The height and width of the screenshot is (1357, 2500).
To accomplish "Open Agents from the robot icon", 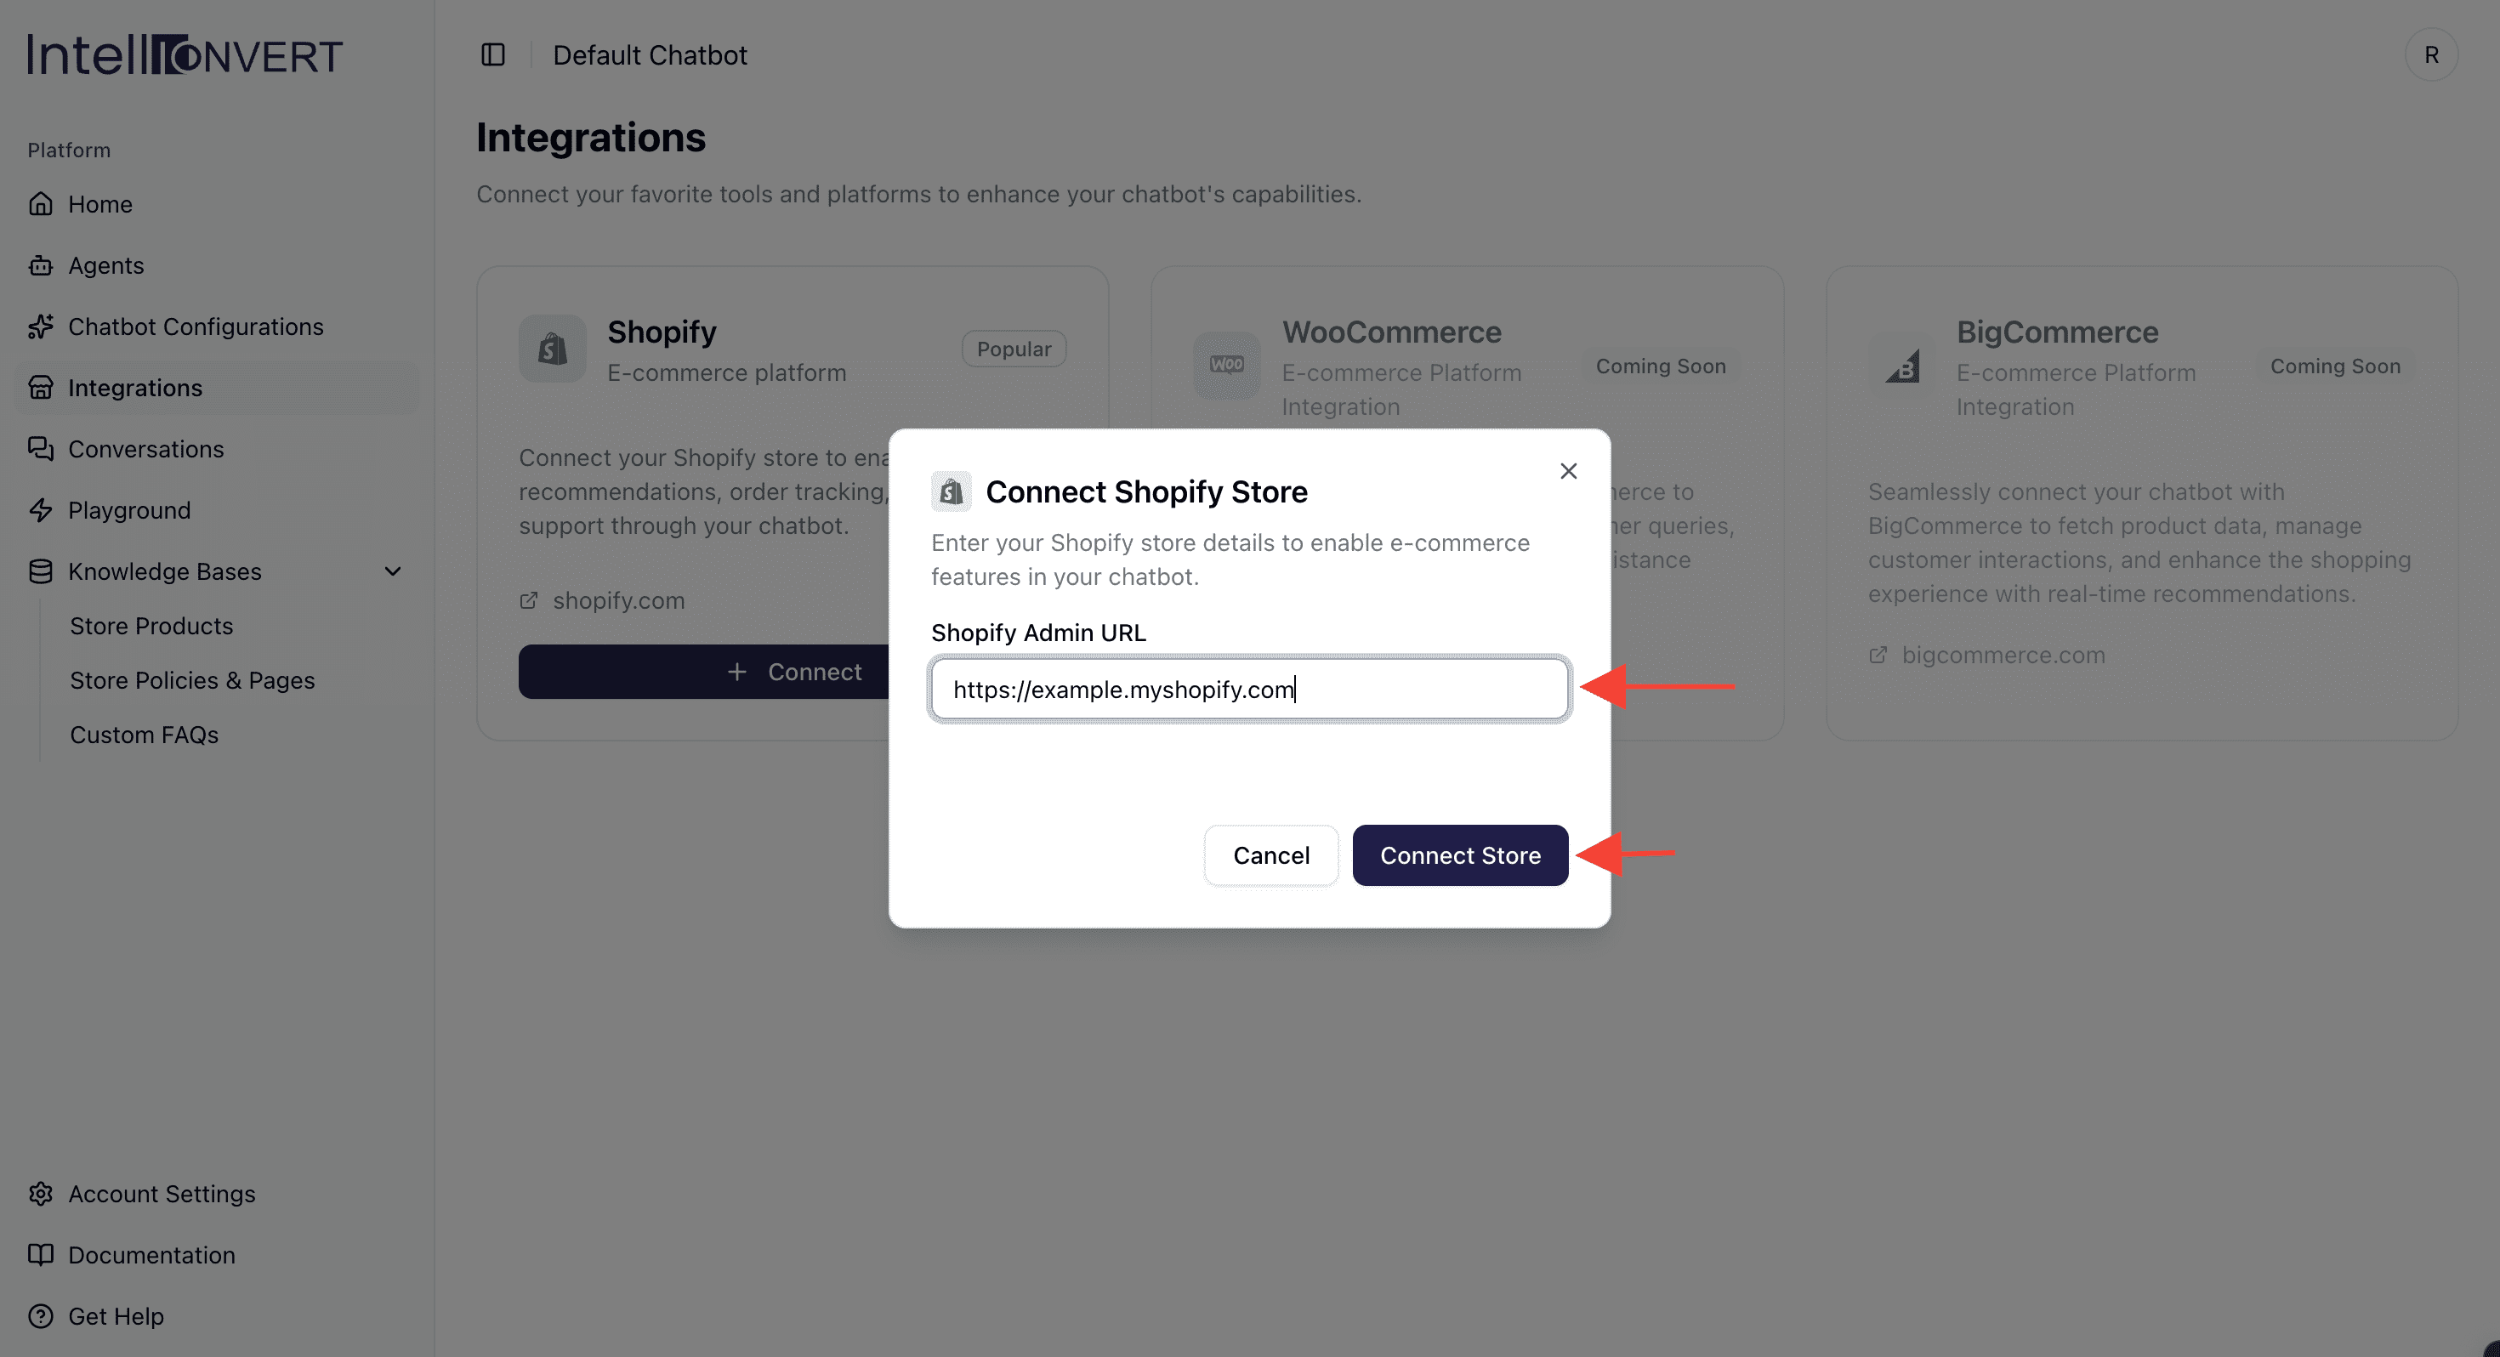I will coord(41,265).
